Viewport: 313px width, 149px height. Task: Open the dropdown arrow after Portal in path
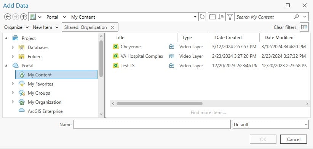64,17
